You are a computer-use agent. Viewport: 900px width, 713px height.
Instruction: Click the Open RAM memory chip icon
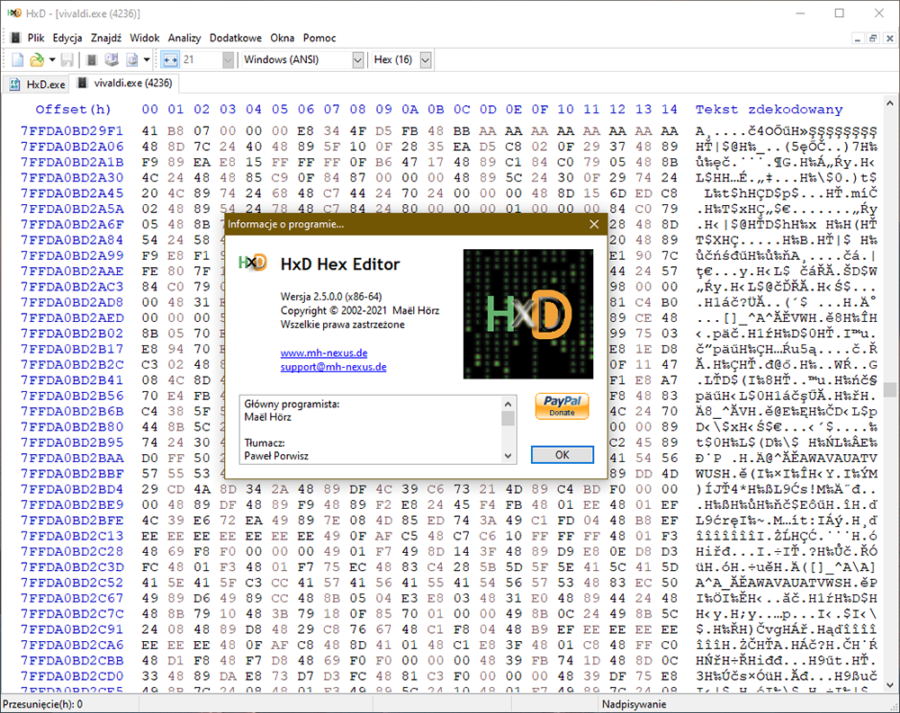coord(92,59)
